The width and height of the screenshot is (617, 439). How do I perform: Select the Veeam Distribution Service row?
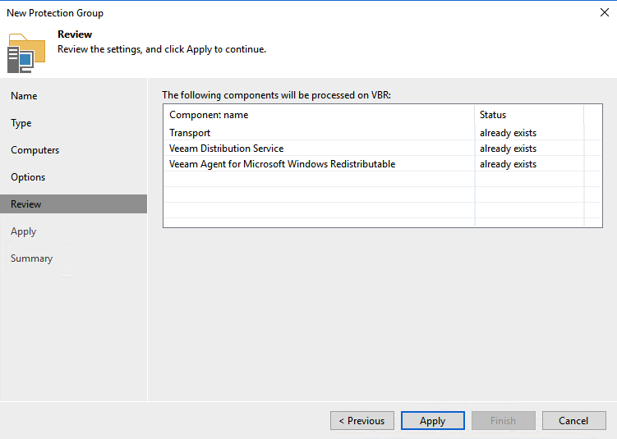[226, 149]
